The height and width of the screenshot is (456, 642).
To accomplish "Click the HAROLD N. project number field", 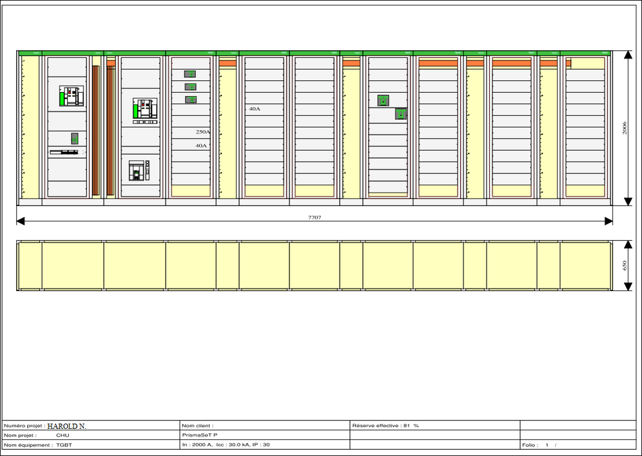I will pyautogui.click(x=66, y=426).
